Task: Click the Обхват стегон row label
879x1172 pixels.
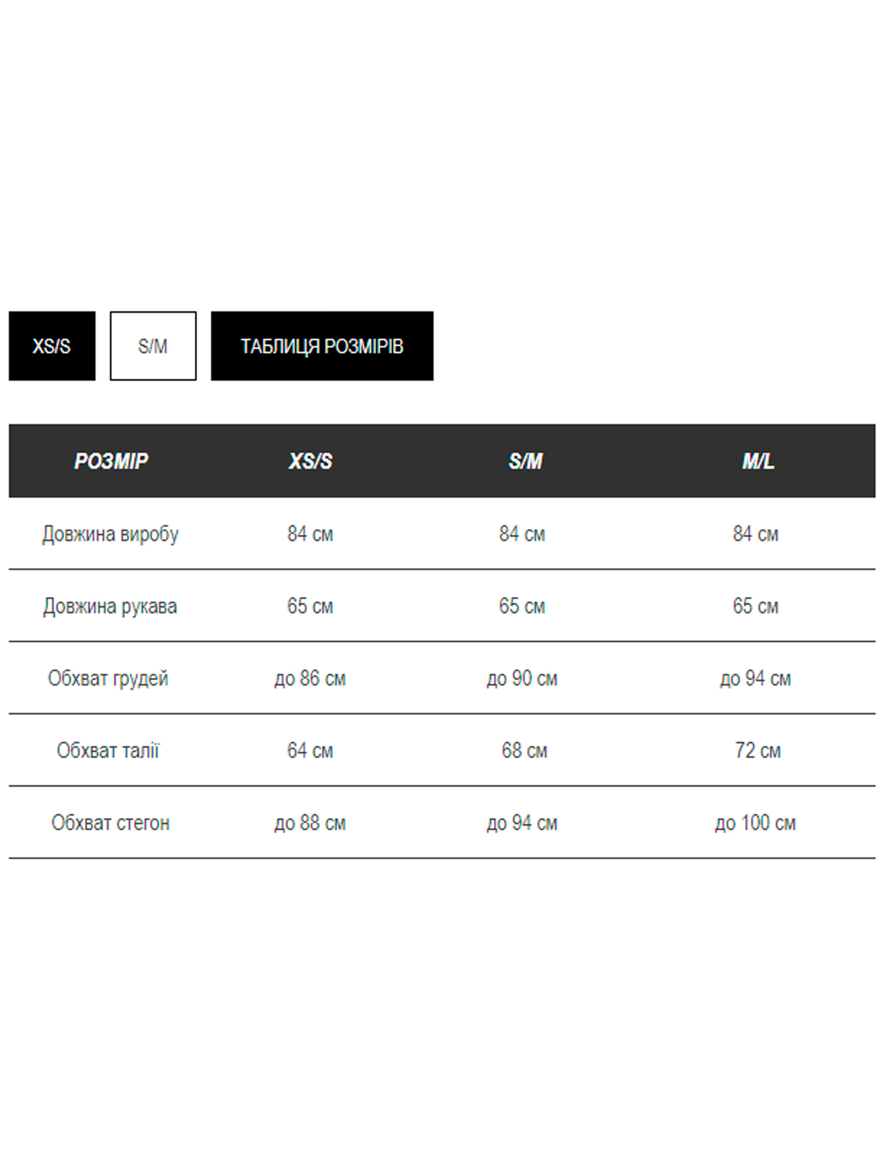Action: [110, 823]
